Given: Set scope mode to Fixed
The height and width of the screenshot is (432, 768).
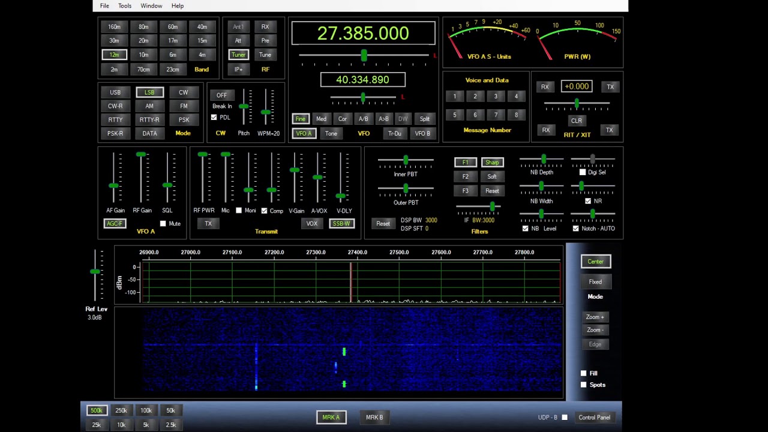Looking at the screenshot, I should coord(595,282).
